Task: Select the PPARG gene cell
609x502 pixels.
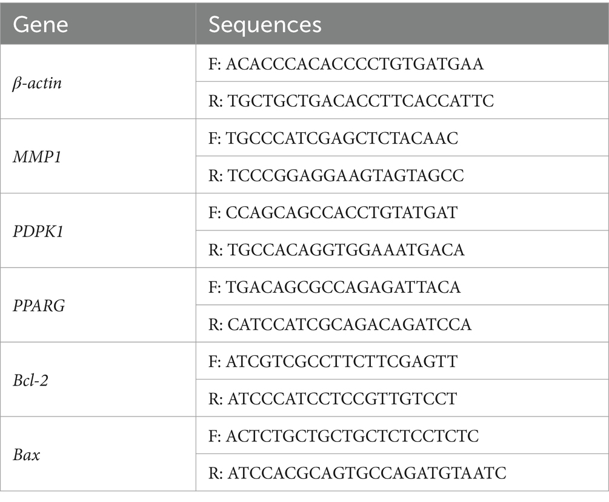Action: click(98, 305)
